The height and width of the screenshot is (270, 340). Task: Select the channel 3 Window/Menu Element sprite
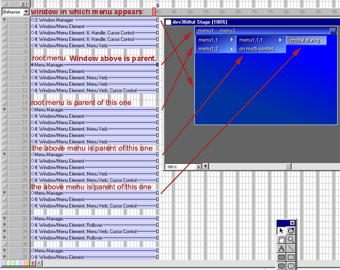pos(93,32)
